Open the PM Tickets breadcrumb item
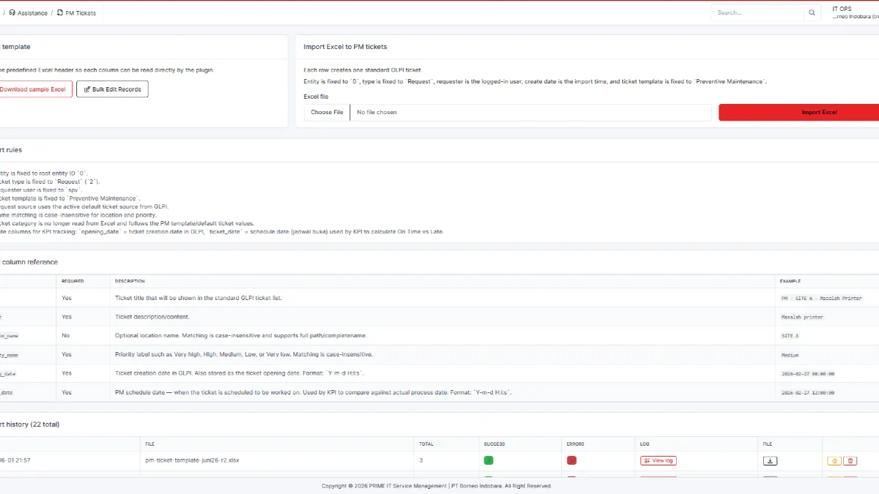This screenshot has height=494, width=879. pyautogui.click(x=76, y=13)
